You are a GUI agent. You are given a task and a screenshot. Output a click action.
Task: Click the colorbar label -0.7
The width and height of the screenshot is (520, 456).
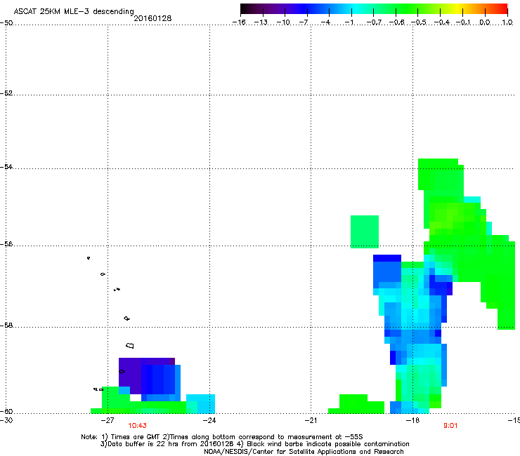[374, 22]
